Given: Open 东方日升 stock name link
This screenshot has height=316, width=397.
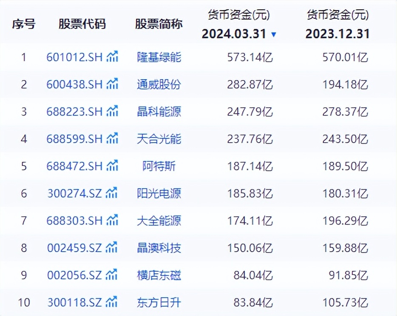Looking at the screenshot, I should pyautogui.click(x=159, y=302).
